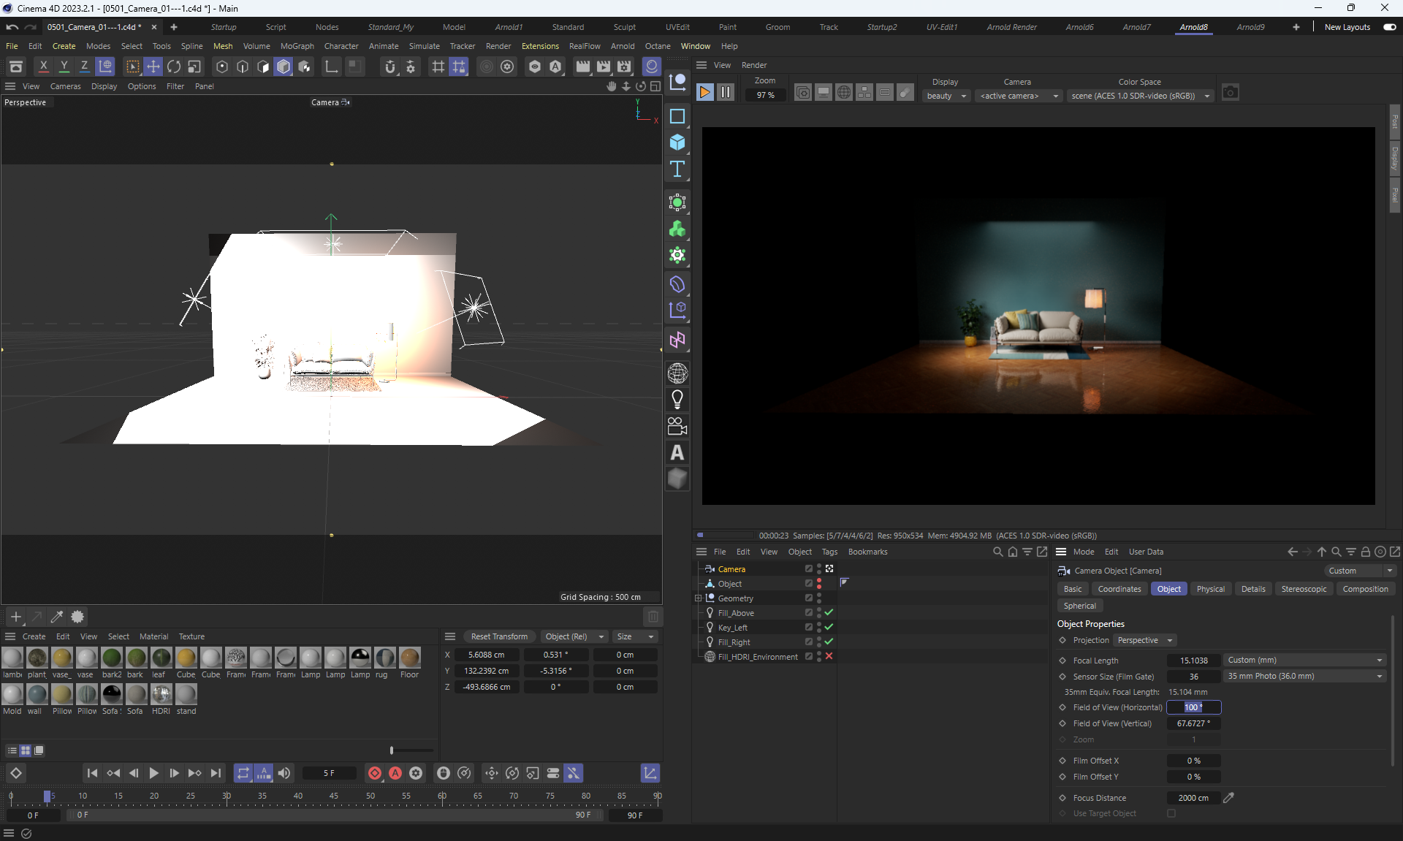Viewport: 1403px width, 841px height.
Task: Click the Camera object tool icon
Action: [677, 426]
